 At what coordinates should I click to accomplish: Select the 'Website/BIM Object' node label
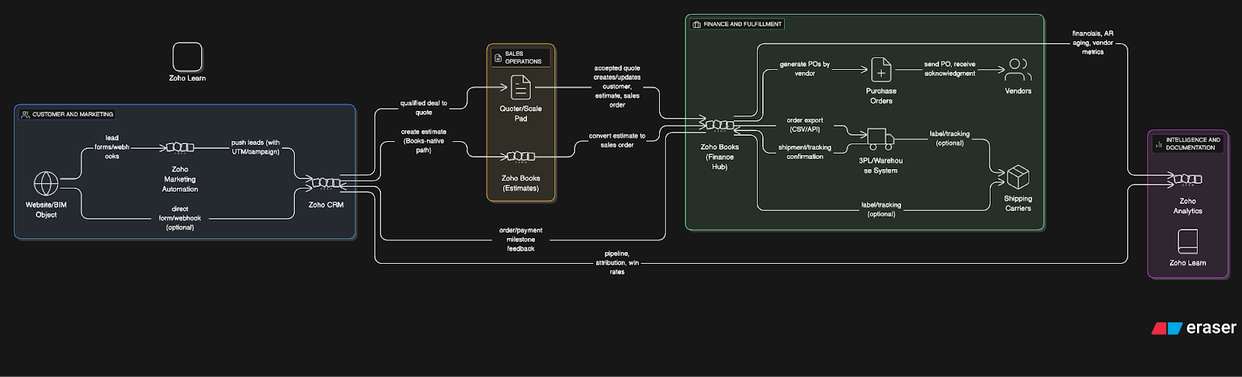coord(46,210)
